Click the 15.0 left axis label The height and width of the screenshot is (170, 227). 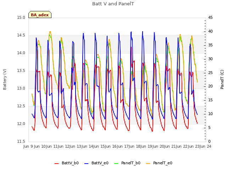pos(21,18)
